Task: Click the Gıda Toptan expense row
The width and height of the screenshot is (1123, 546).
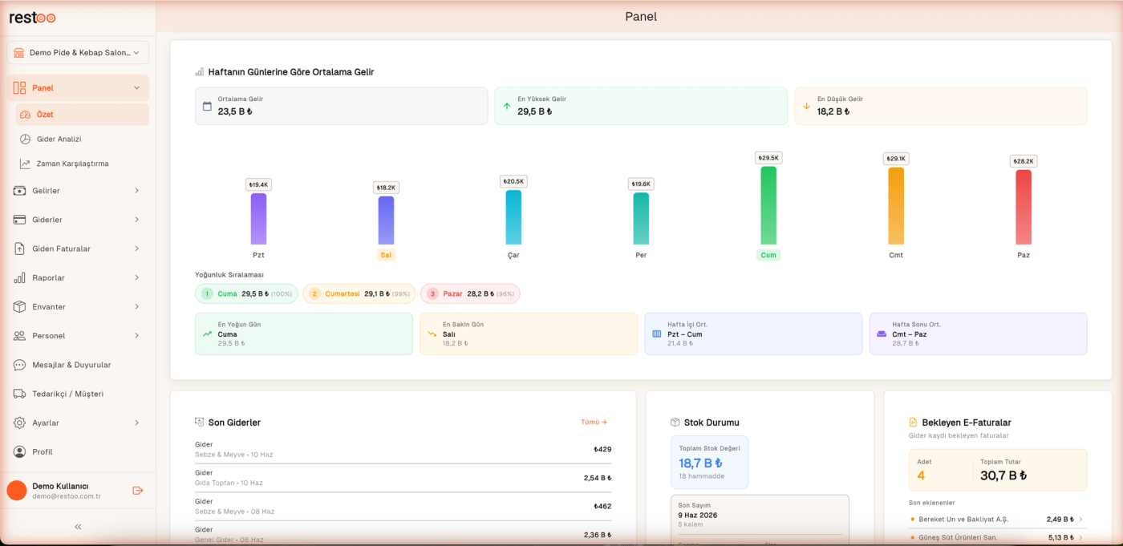Action: (x=403, y=478)
